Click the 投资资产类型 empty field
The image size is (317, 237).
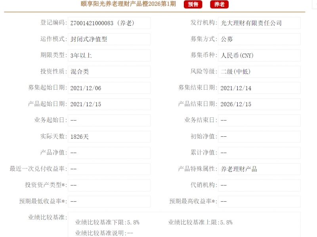pos(109,185)
